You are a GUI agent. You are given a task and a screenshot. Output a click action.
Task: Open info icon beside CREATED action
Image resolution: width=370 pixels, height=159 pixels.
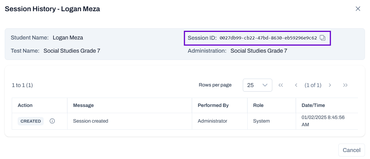pos(52,121)
